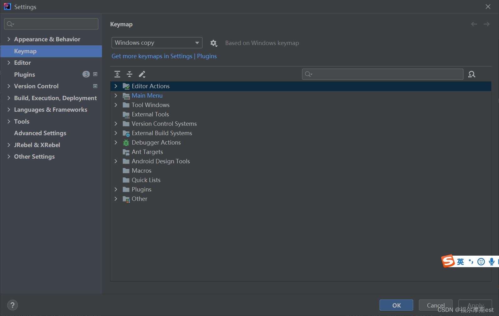This screenshot has width=499, height=316.
Task: Click the Expand All toolbar icon
Action: tap(117, 74)
